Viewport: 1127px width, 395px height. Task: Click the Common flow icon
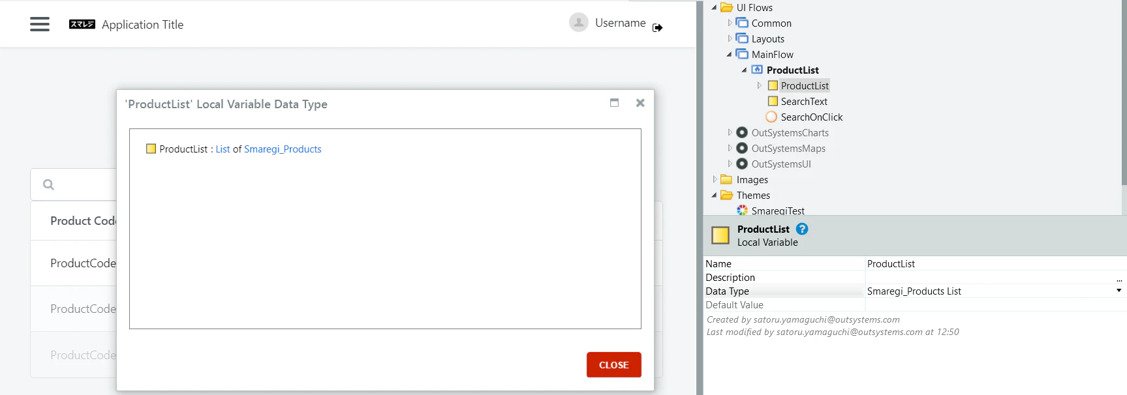coord(742,23)
